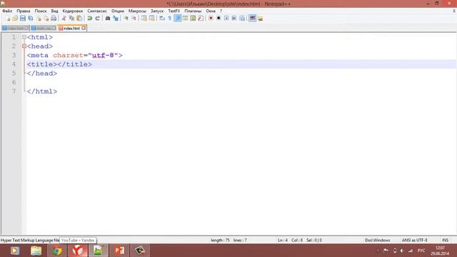The height and width of the screenshot is (257, 457).
Task: Open the Вид menu
Action: click(x=54, y=11)
